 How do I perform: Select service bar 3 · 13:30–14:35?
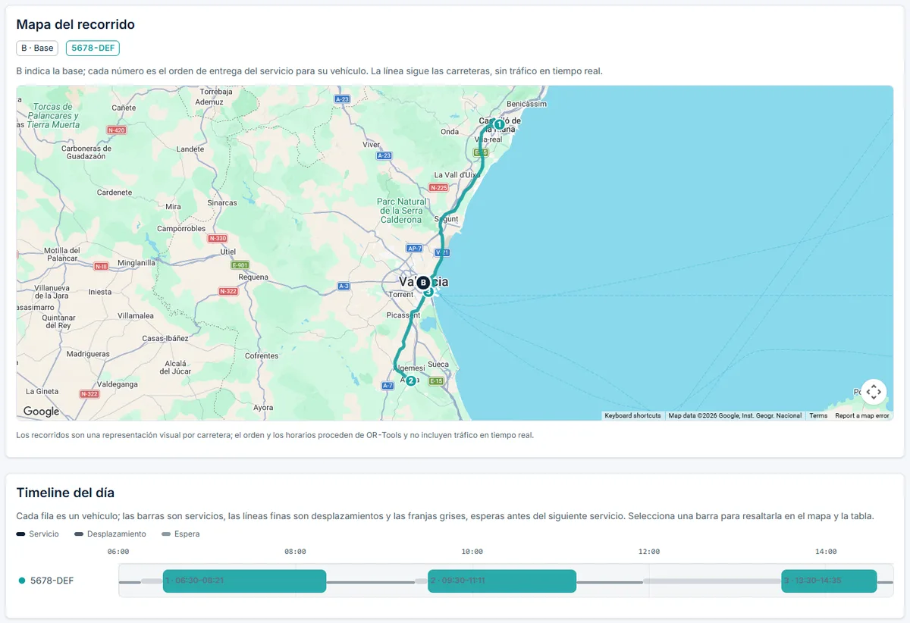(829, 581)
